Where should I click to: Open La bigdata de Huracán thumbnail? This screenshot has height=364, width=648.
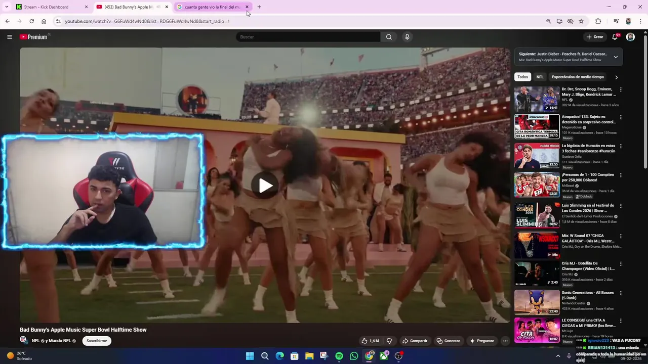click(537, 155)
